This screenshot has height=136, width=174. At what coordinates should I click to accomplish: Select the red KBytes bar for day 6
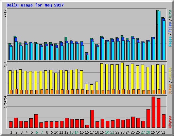36,121
